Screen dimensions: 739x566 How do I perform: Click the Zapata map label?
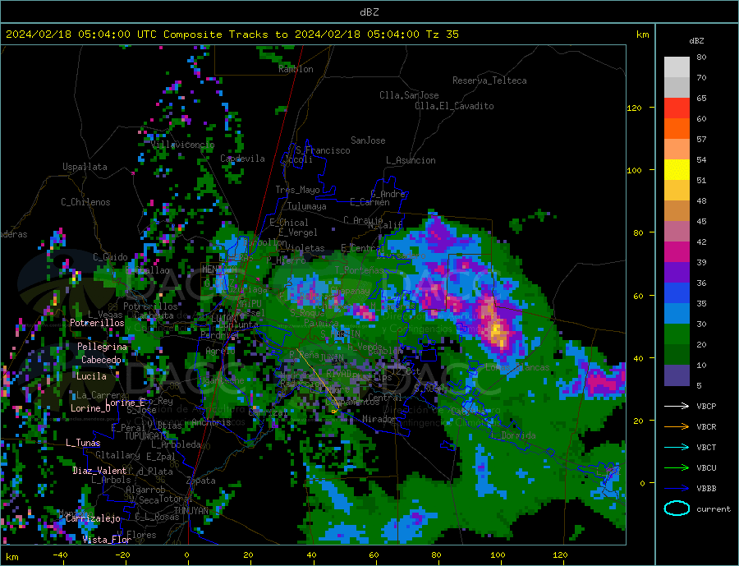201,481
